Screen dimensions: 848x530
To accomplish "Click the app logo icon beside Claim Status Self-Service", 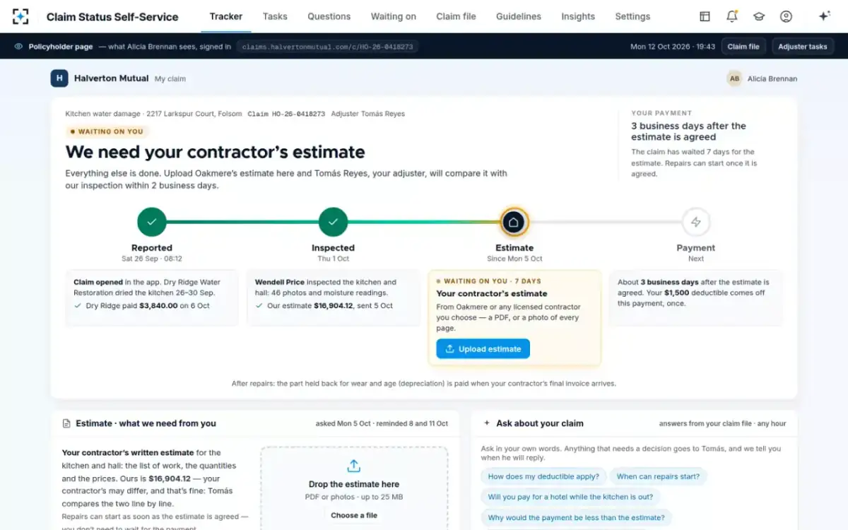I will click(x=21, y=16).
